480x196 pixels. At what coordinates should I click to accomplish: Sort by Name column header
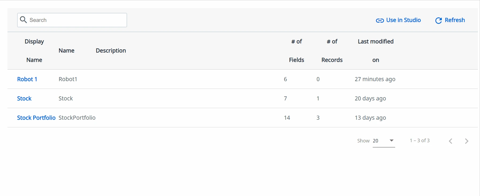click(66, 51)
